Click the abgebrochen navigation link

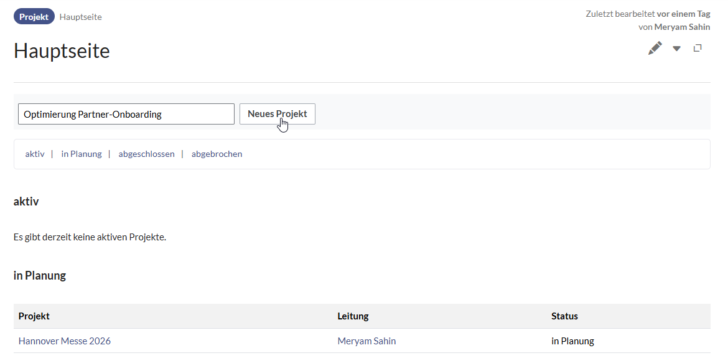(217, 154)
